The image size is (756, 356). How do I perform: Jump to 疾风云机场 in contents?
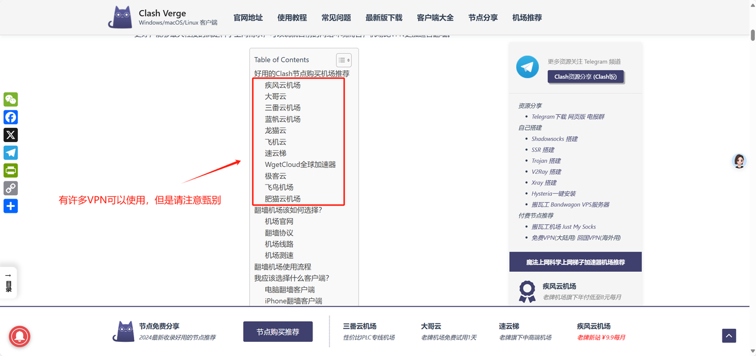282,85
